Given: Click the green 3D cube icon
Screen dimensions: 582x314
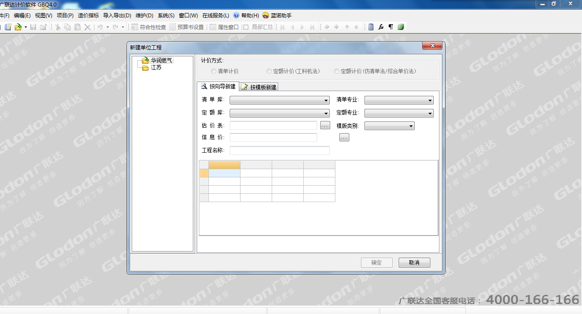Looking at the screenshot, I should coord(401,27).
